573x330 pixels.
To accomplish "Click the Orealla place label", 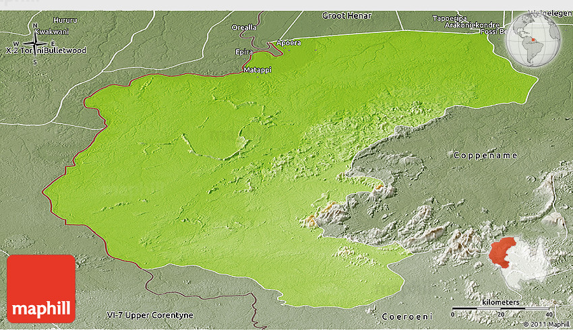I will pyautogui.click(x=244, y=28).
